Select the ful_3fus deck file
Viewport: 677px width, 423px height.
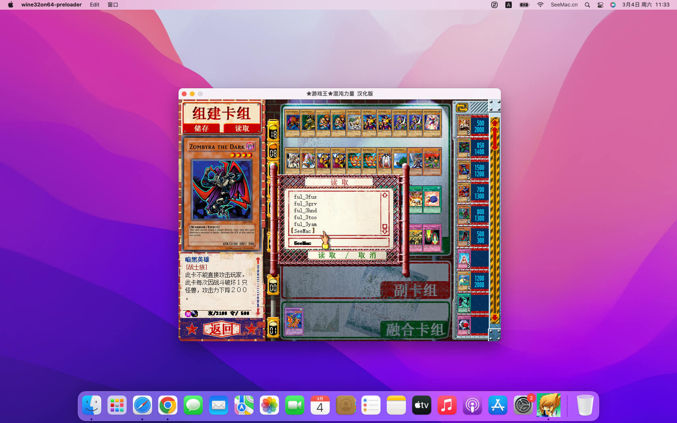point(305,197)
